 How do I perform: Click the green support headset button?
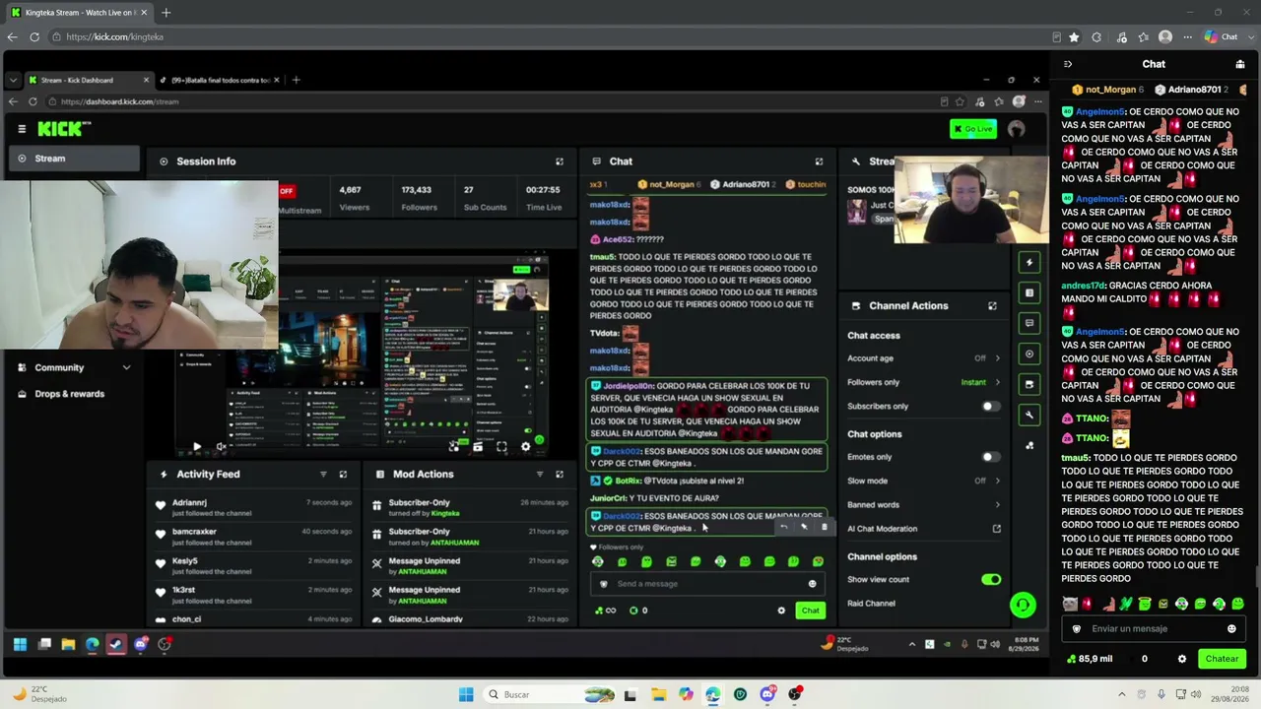point(1023,605)
